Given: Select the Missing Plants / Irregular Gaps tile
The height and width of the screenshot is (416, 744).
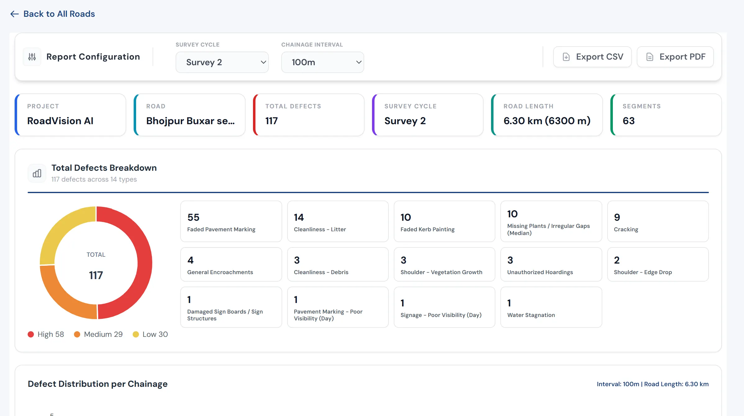Looking at the screenshot, I should [x=551, y=221].
